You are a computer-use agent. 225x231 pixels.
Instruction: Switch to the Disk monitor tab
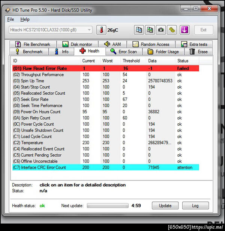(x=78, y=44)
